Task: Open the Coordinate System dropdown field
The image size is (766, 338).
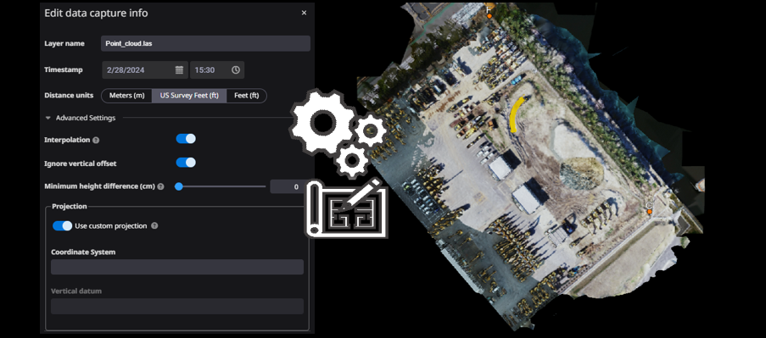Action: coord(177,267)
